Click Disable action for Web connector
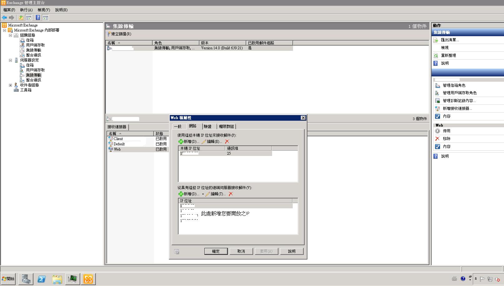Viewport: 504px width, 286px height. (446, 131)
